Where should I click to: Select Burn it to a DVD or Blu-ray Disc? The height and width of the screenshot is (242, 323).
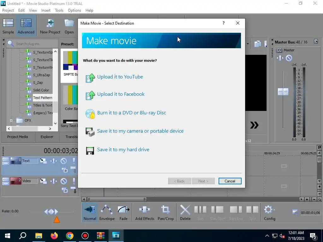132,112
